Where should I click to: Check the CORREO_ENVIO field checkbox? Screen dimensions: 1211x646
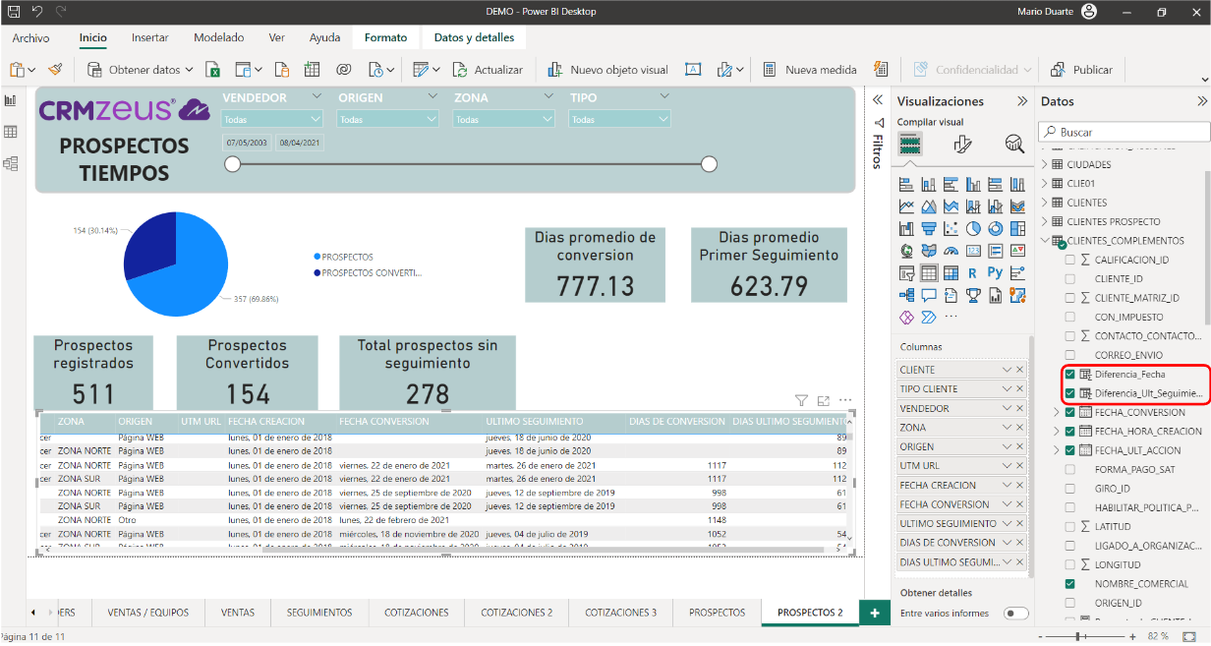1069,355
